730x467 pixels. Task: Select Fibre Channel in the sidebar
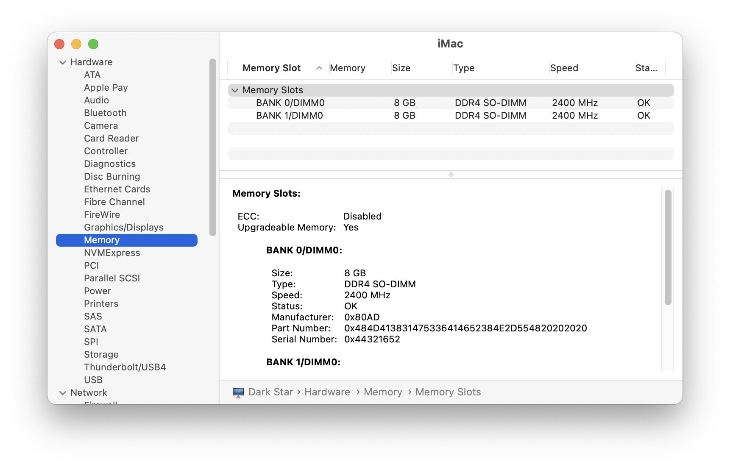[x=114, y=202]
